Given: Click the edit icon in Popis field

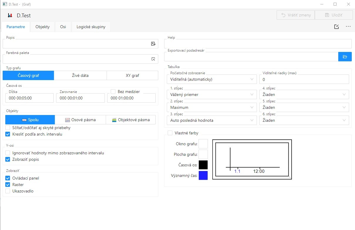Looking at the screenshot, I should coord(153,44).
